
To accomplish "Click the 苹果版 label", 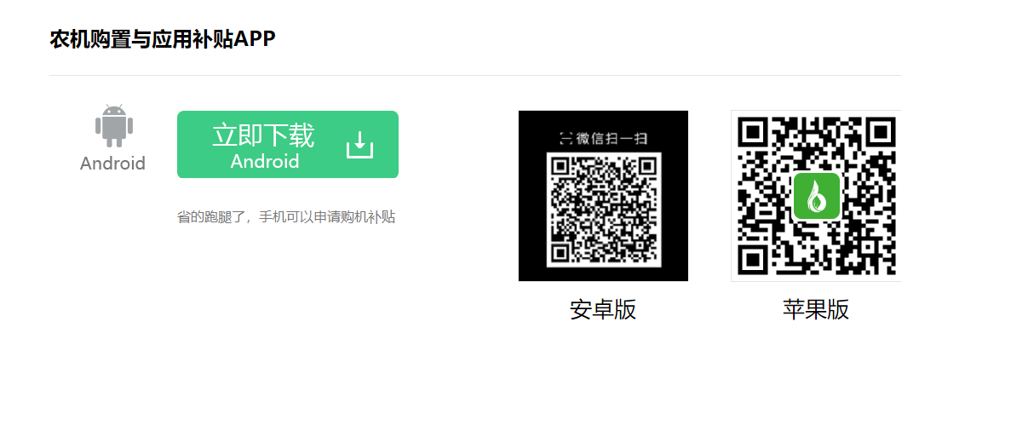I will (816, 310).
